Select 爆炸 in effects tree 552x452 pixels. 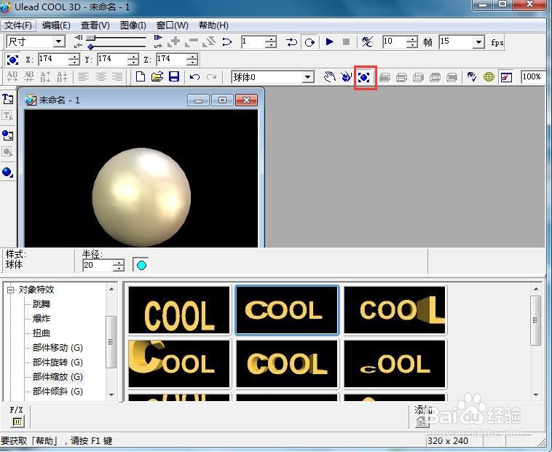tap(42, 318)
